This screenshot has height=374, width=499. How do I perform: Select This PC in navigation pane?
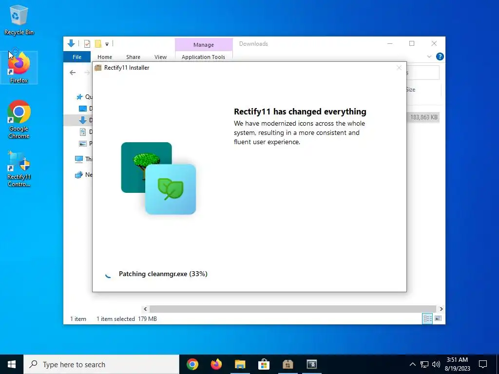[x=83, y=159]
